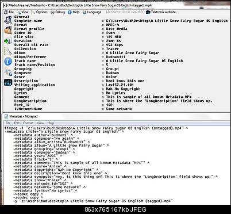
Task: Click the 'Anime' genre value in MediaInfo
Action: click(x=111, y=77)
